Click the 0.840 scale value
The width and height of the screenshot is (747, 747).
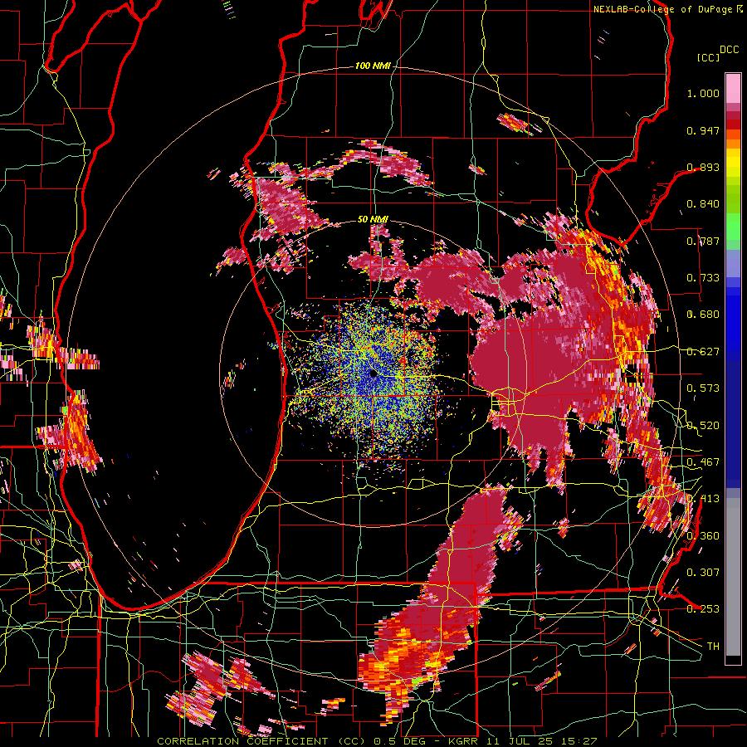click(703, 204)
